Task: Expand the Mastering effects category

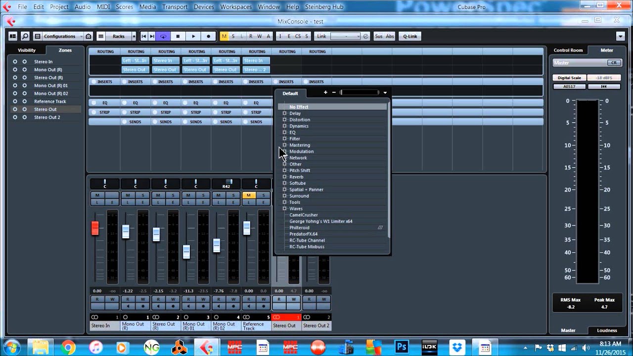Action: coord(285,145)
